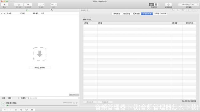Click the 应用到所有 column header
Image resolution: width=200 pixels, height=112 pixels.
[x=189, y=23]
